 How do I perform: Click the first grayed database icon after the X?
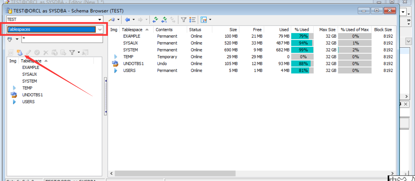(x=54, y=53)
